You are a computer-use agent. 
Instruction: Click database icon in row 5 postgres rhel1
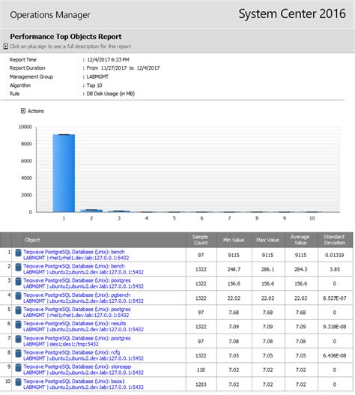(18, 310)
